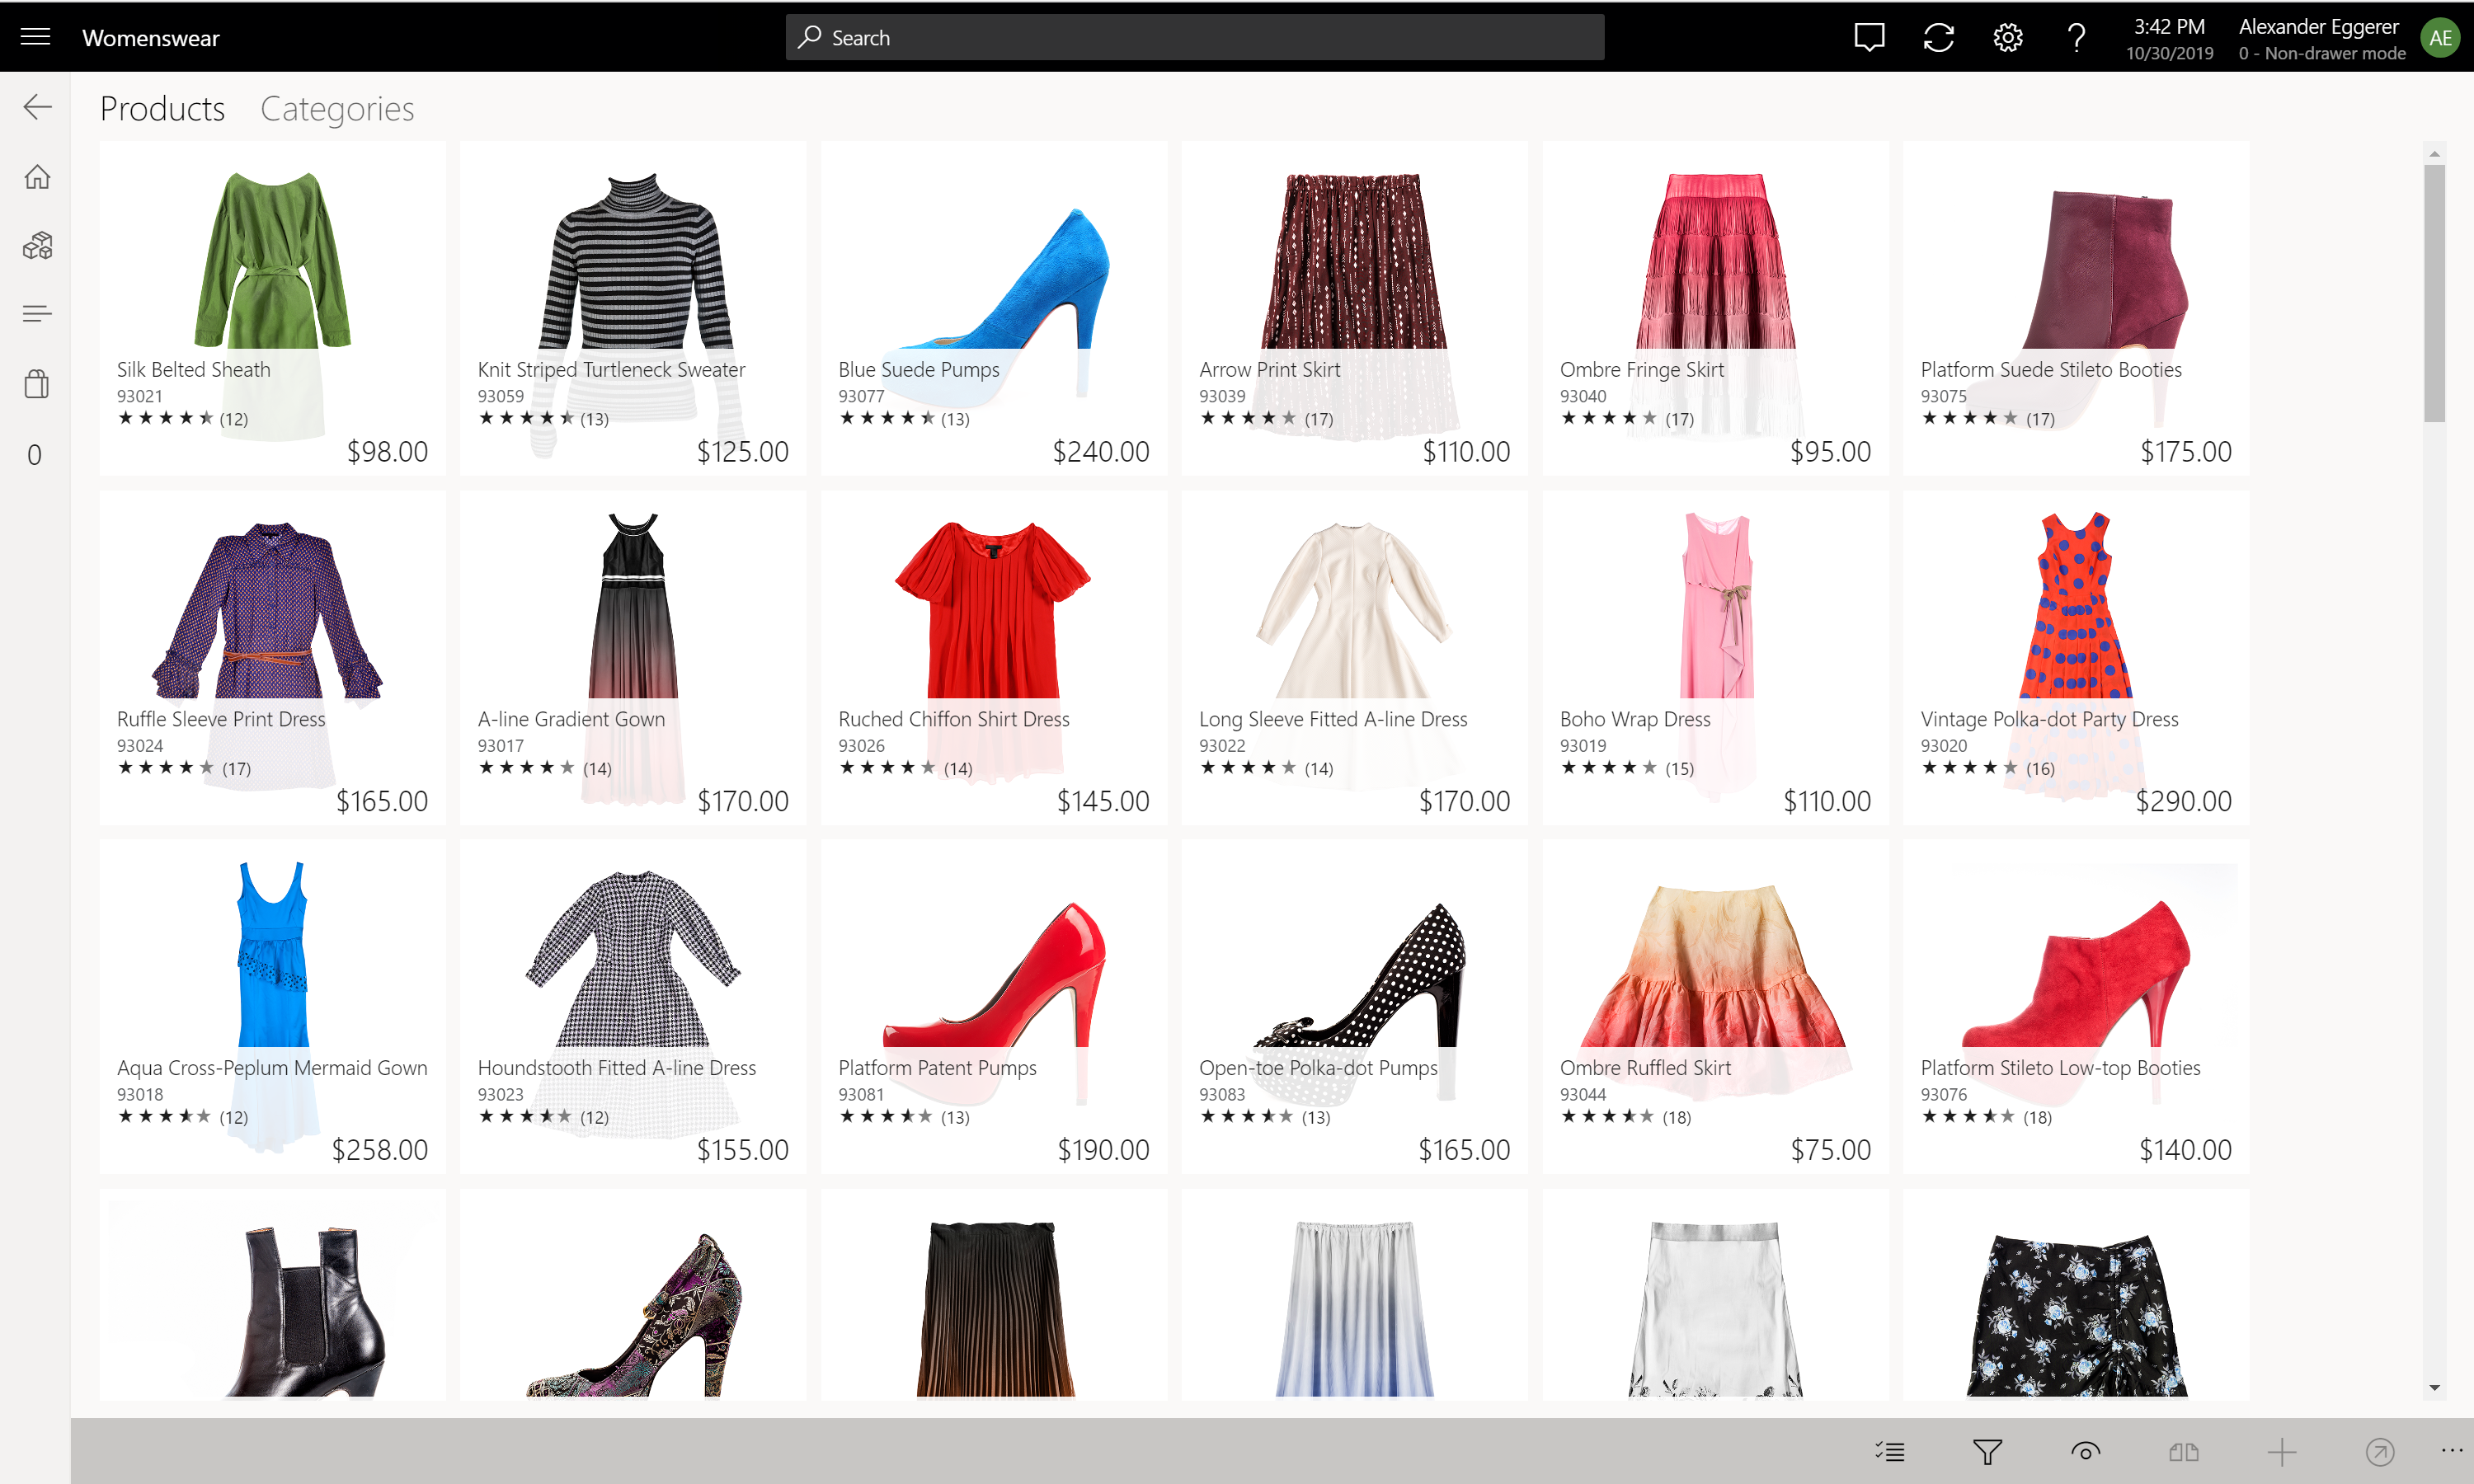Open the AE user profile menu

point(2440,38)
